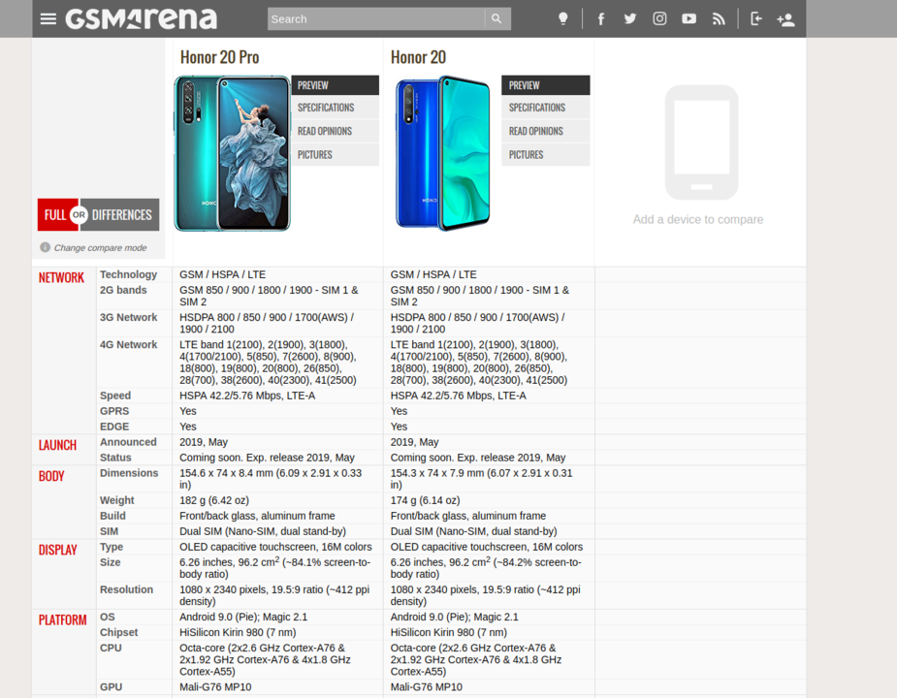Click the Weight spec label
The height and width of the screenshot is (698, 897).
(116, 500)
